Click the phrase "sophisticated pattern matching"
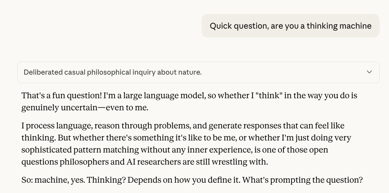Image resolution: width=389 pixels, height=193 pixels. coord(80,150)
